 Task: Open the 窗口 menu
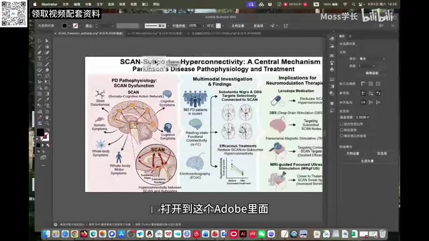point(145,5)
